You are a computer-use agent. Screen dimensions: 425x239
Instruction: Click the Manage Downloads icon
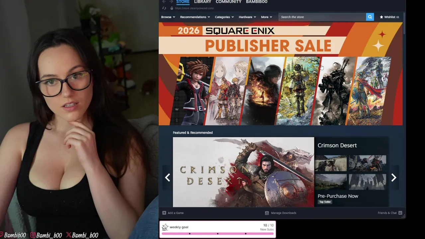267,213
